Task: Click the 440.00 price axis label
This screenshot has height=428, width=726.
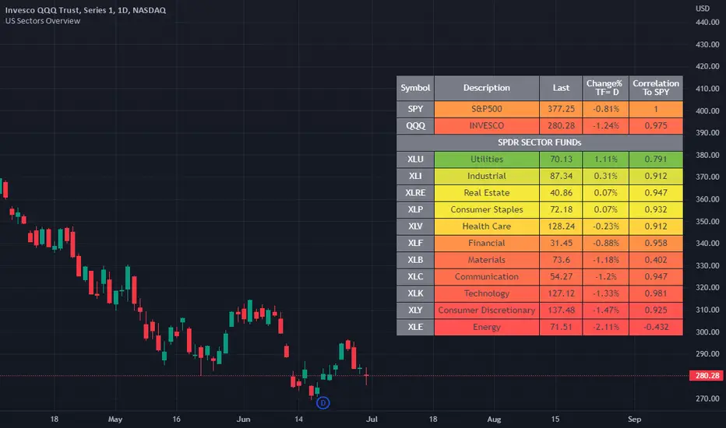Action: (707, 23)
